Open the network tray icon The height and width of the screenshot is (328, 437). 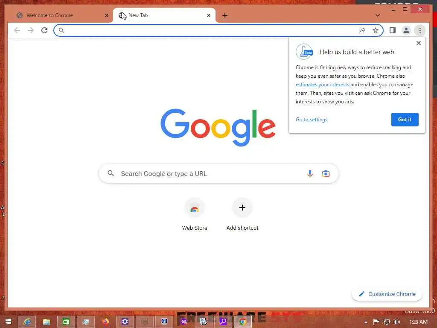pos(387,322)
